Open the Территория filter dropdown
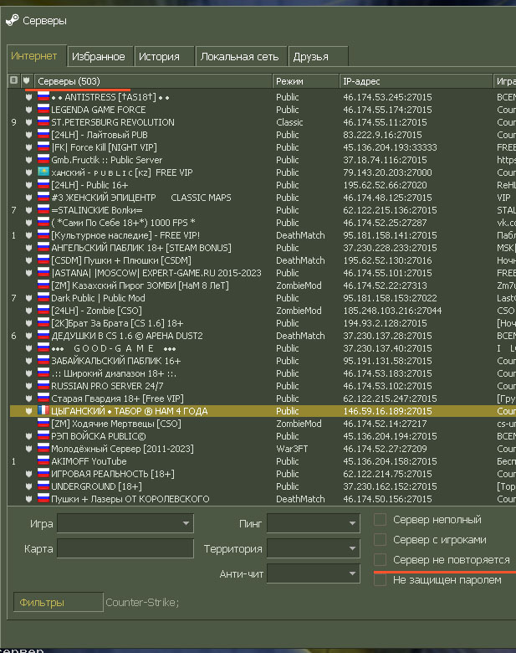The width and height of the screenshot is (516, 653). click(314, 548)
